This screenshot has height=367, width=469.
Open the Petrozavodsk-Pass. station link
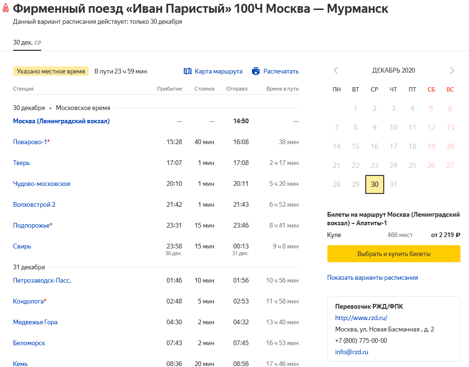coord(42,280)
